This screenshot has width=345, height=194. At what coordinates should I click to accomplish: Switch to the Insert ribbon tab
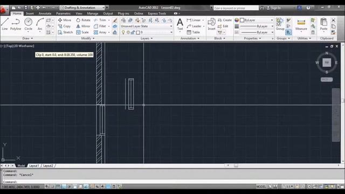pyautogui.click(x=30, y=13)
